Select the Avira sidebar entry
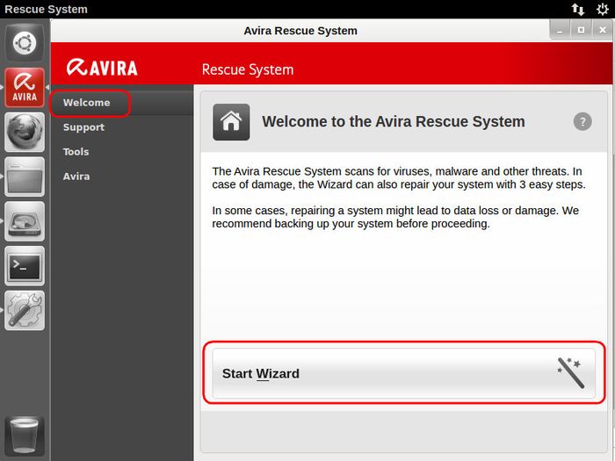Image resolution: width=615 pixels, height=461 pixels. pyautogui.click(x=76, y=176)
